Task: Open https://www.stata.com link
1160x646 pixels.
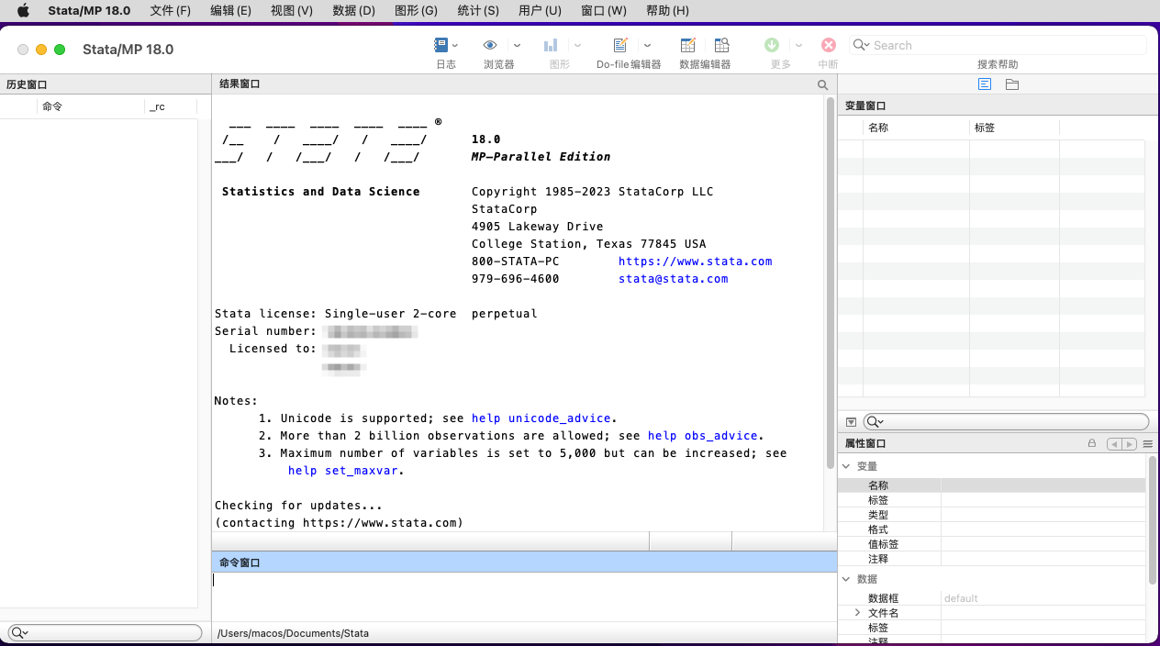Action: [x=695, y=262]
